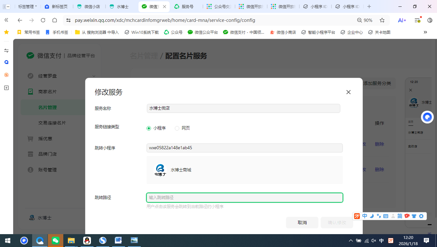The image size is (437, 247).
Task: Open the AI+ assistant in the toolbar
Action: (x=402, y=20)
